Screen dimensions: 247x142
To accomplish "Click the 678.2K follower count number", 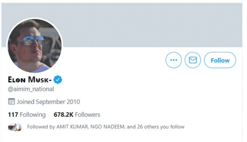I will click(x=64, y=115).
